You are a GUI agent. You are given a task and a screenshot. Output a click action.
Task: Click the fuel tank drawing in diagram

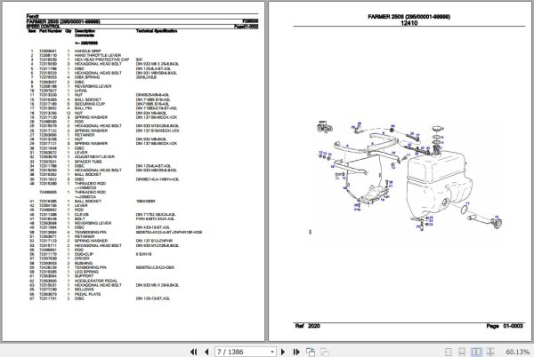coord(440,186)
